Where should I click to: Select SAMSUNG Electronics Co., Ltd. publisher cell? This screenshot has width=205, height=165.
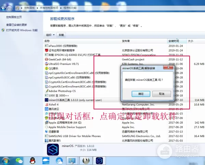tap(141, 136)
